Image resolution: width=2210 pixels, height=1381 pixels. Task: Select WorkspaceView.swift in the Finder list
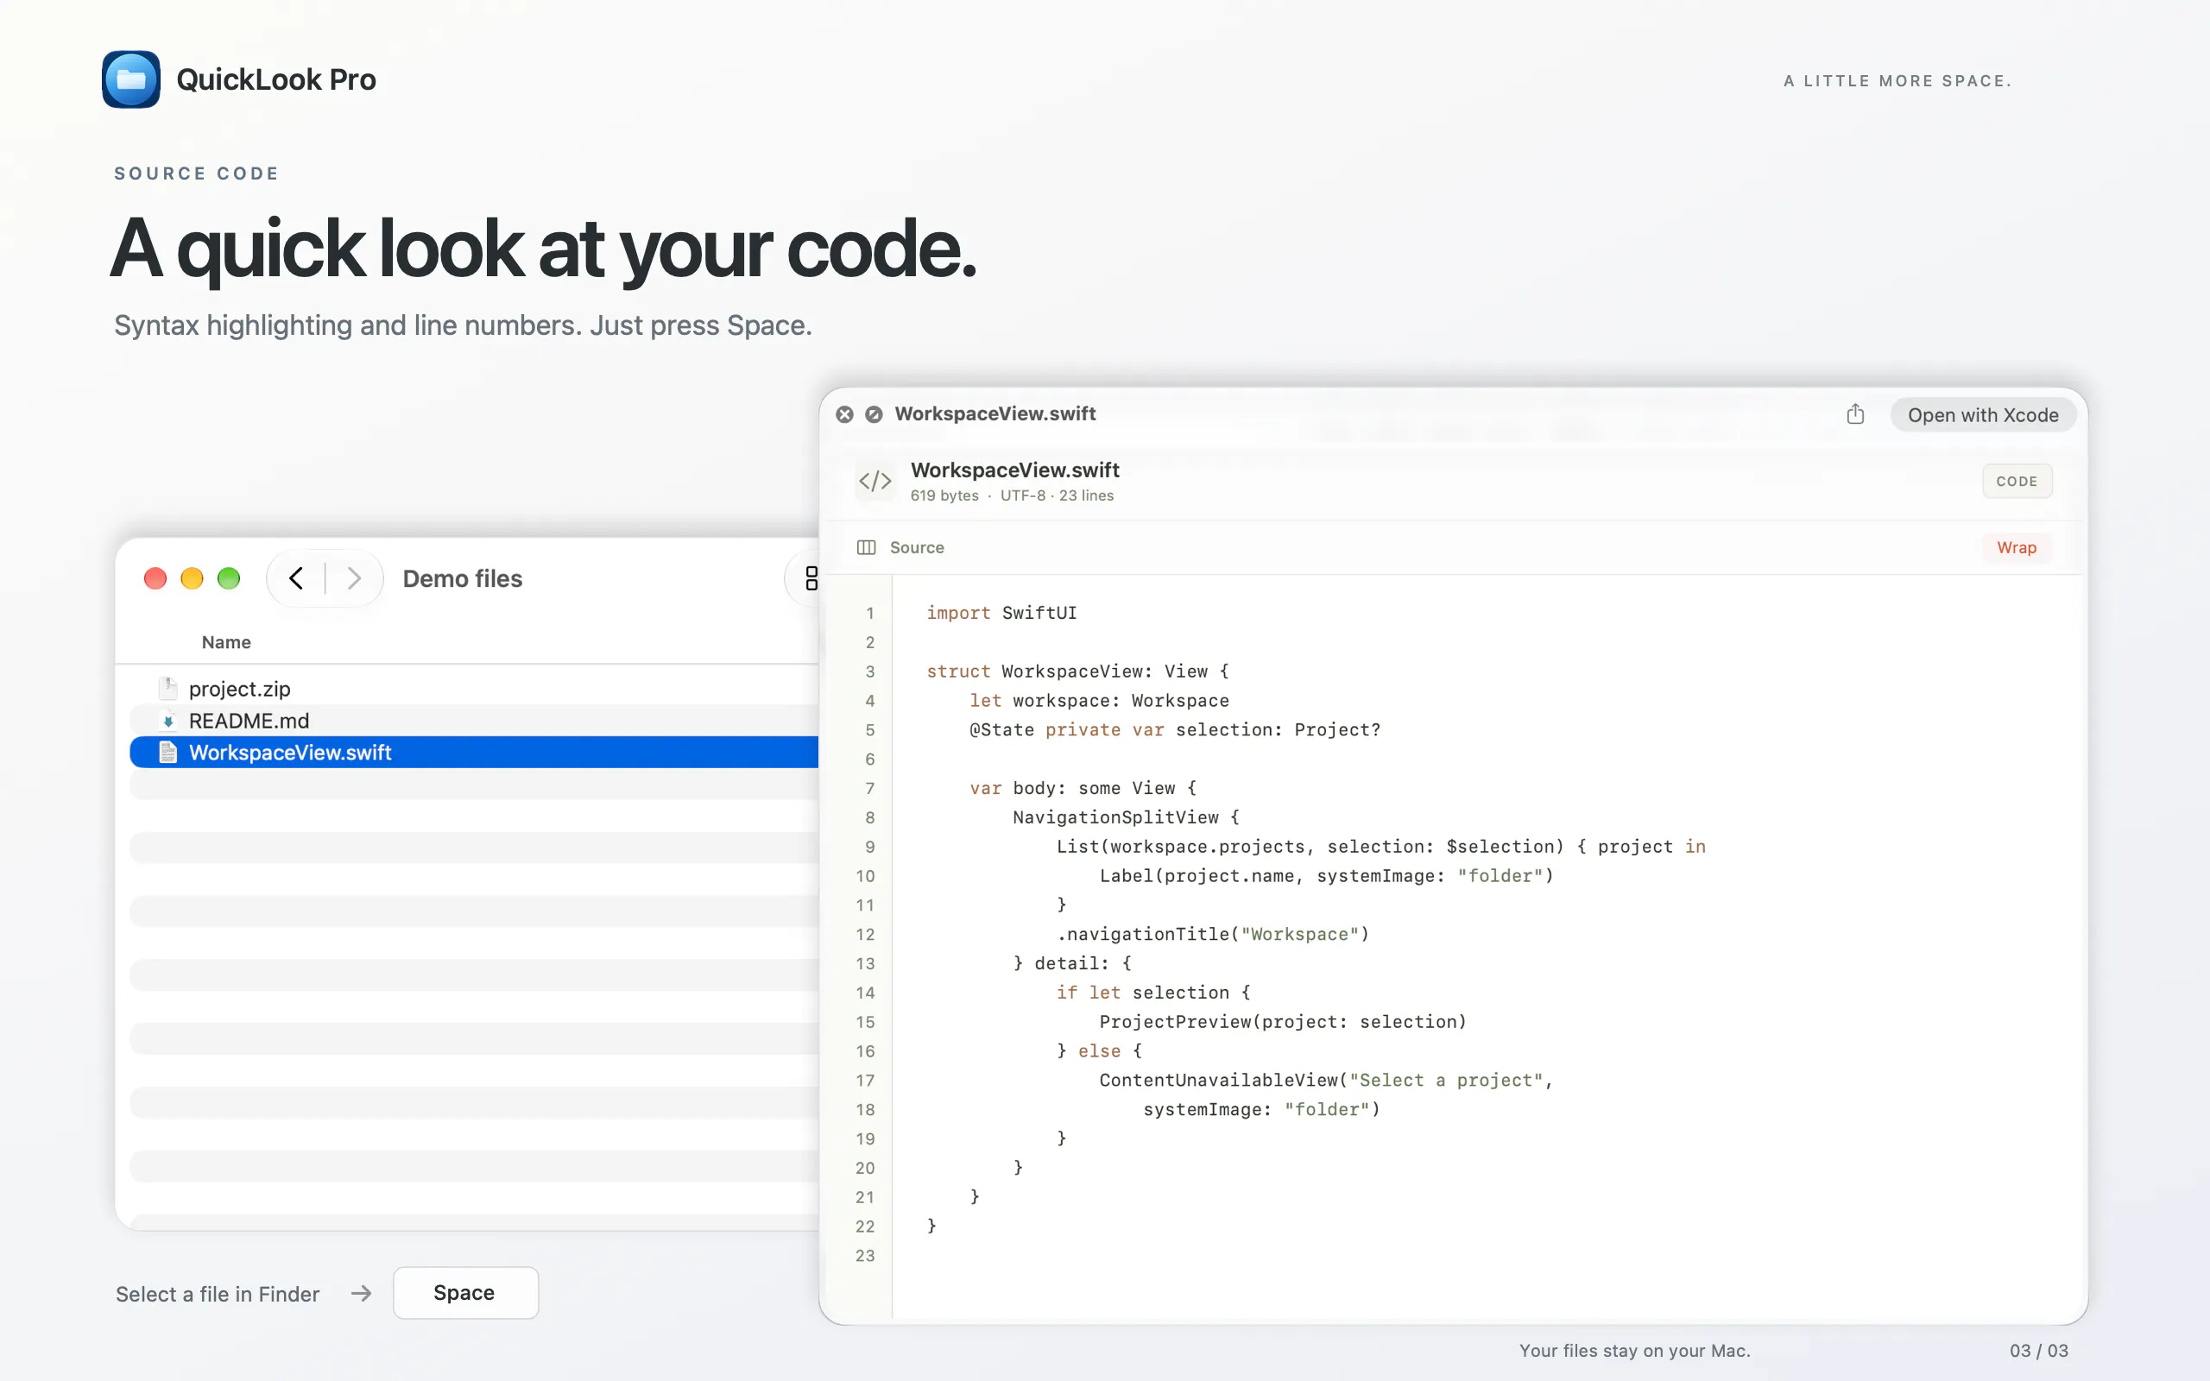[474, 753]
